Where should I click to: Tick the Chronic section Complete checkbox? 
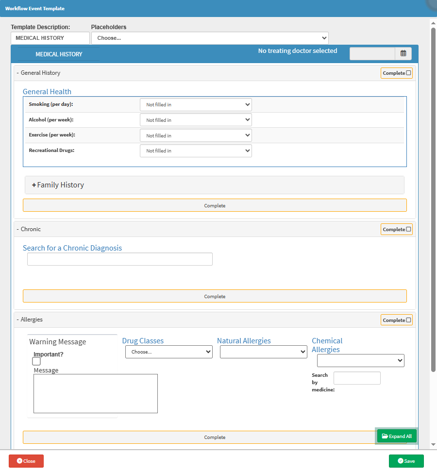[408, 230]
